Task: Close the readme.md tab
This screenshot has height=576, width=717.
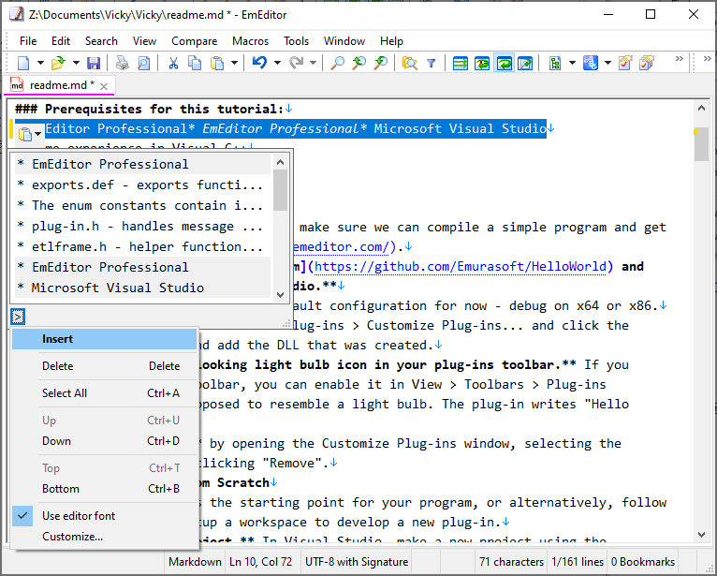Action: point(104,86)
